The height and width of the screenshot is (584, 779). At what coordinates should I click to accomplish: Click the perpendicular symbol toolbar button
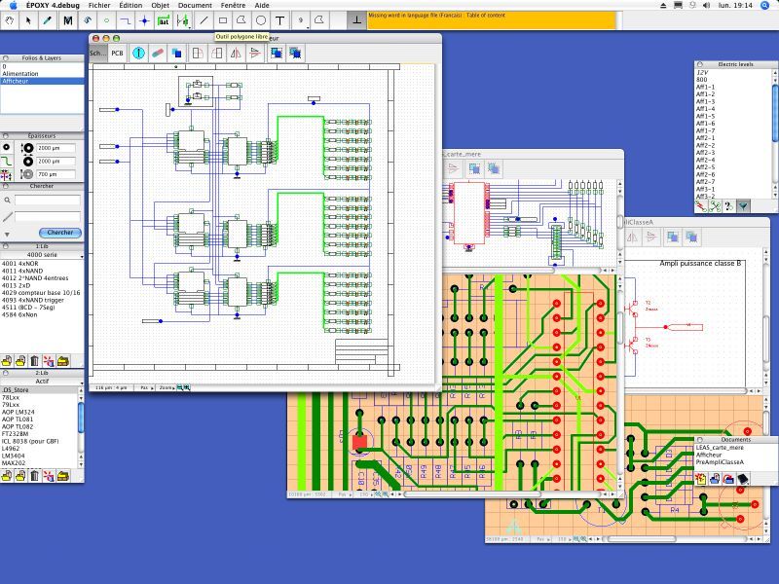click(356, 20)
